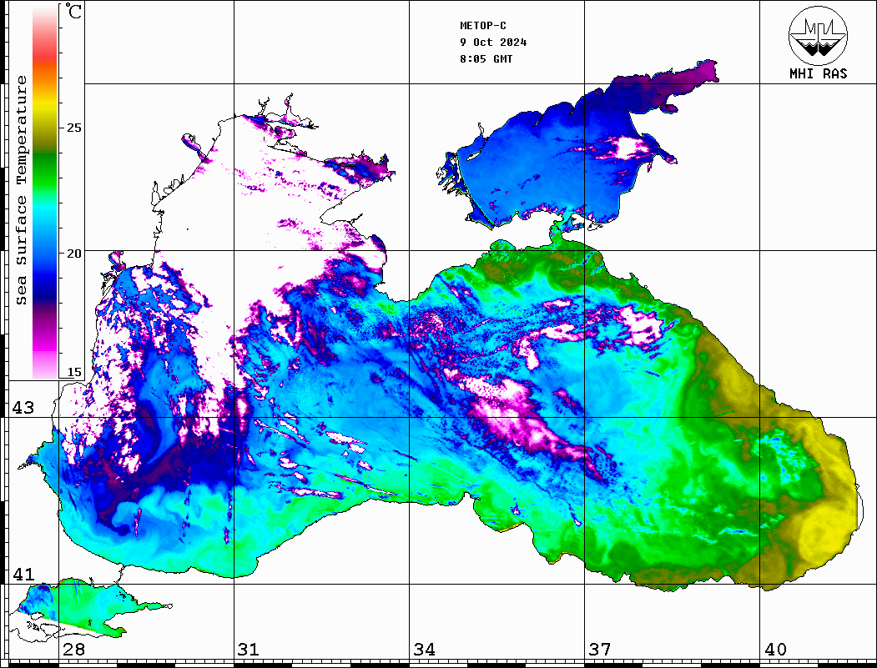Click the "Sea Surface Temperature" vertical label

[21, 191]
